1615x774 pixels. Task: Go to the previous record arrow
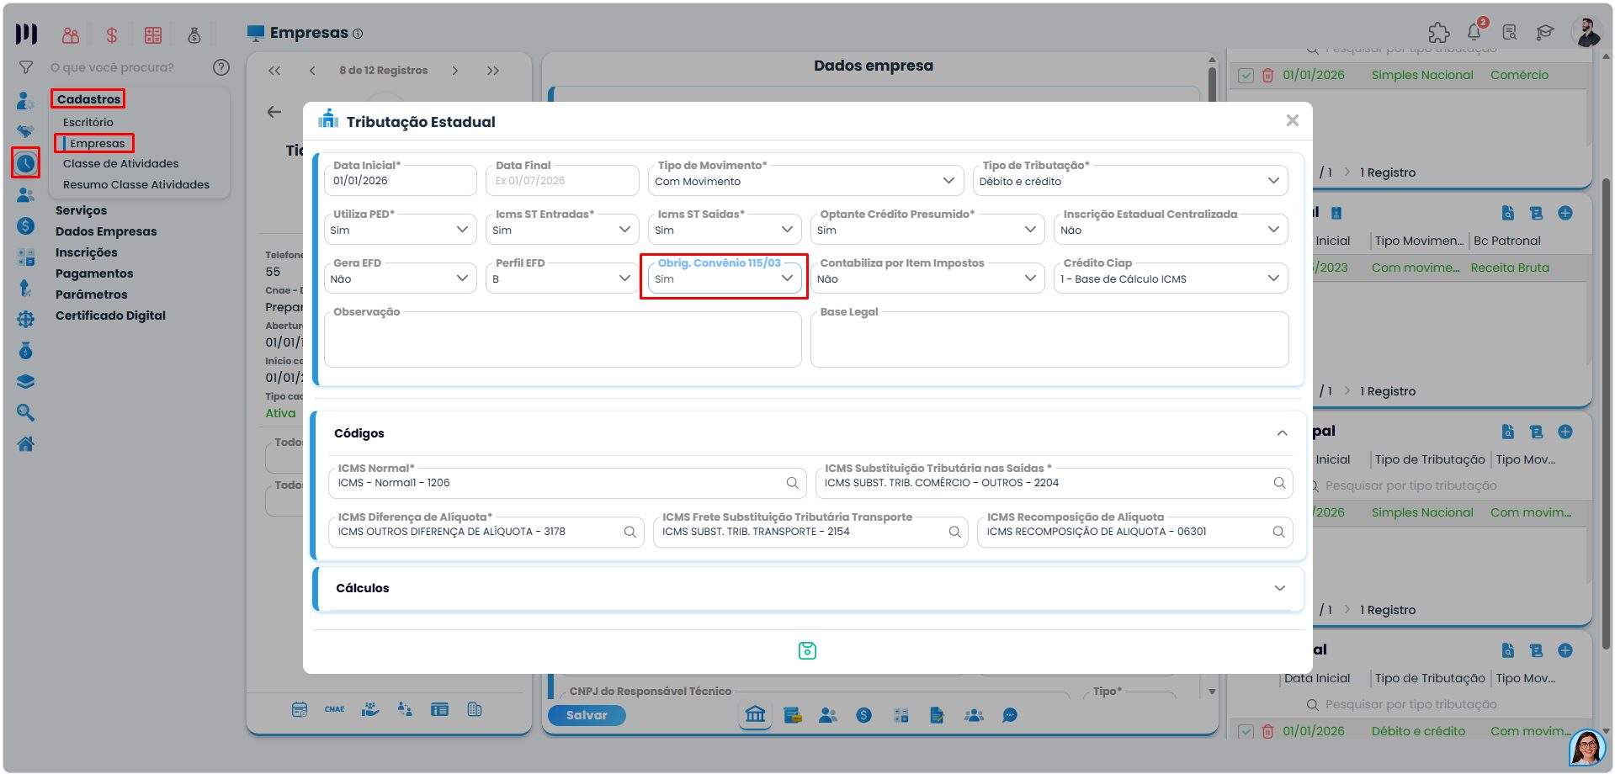coord(312,71)
